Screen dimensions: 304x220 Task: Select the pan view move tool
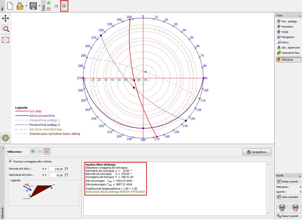[x=5, y=18]
